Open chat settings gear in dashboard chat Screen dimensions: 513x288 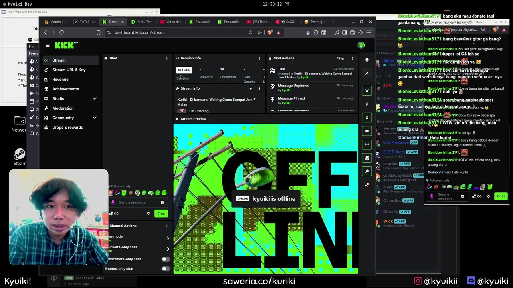click(149, 214)
